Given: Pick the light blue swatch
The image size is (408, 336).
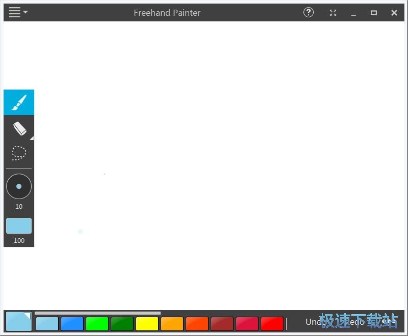Looking at the screenshot, I should pos(47,324).
